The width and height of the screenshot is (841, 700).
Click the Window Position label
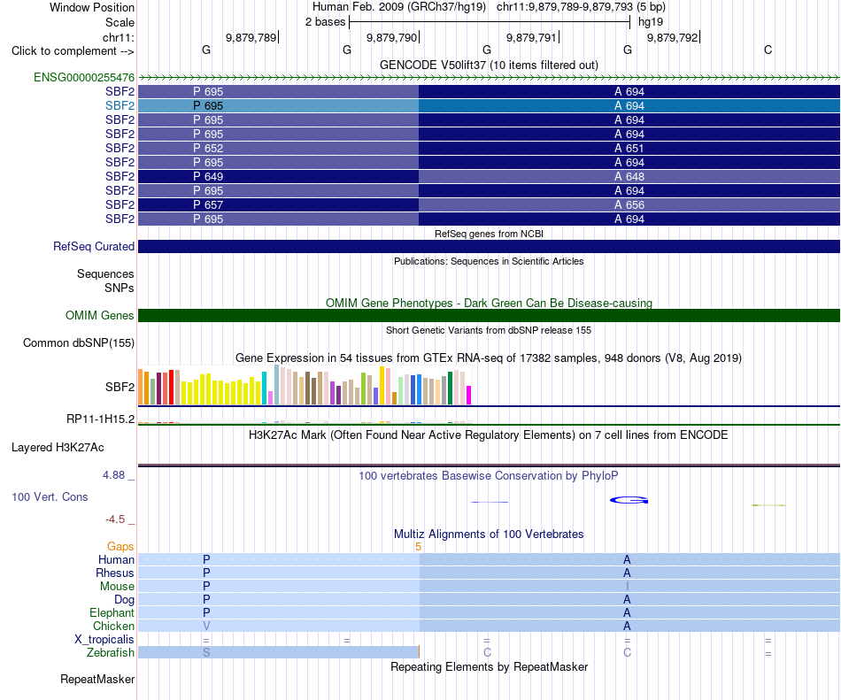[92, 7]
